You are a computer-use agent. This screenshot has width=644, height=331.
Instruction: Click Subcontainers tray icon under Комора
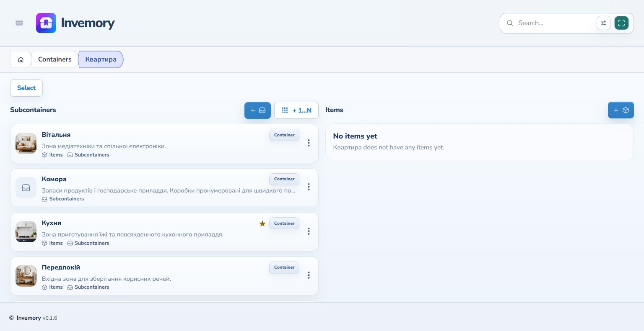coord(44,199)
